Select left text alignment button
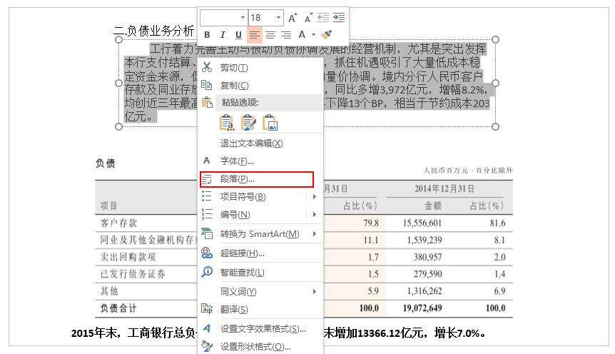This screenshot has width=615, height=354. coord(254,35)
